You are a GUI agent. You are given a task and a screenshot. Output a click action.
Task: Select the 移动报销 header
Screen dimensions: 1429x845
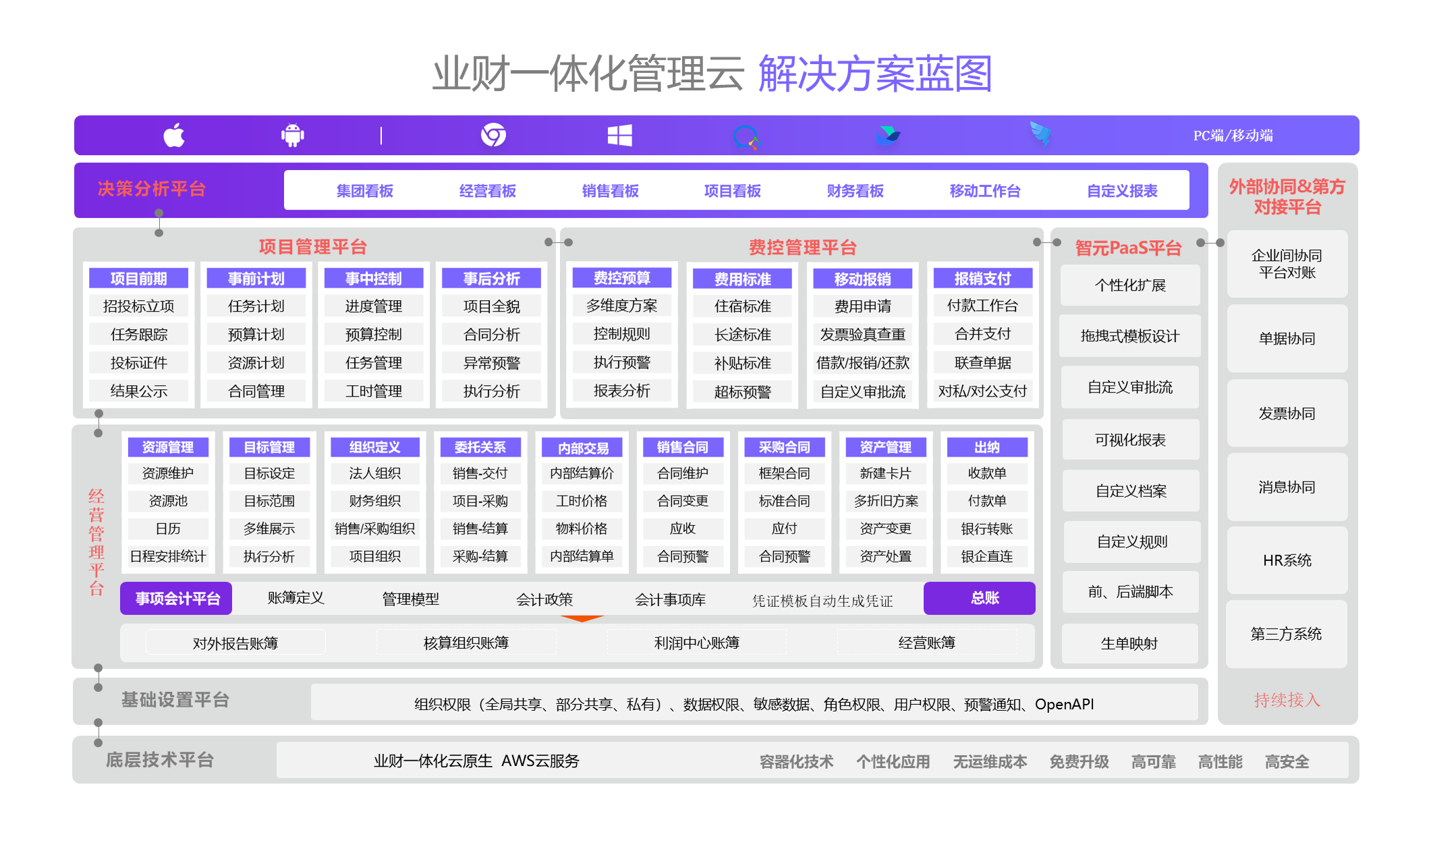click(x=862, y=279)
